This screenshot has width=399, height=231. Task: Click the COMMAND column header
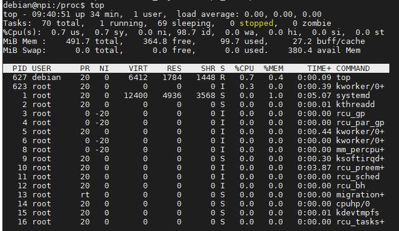tap(353, 69)
